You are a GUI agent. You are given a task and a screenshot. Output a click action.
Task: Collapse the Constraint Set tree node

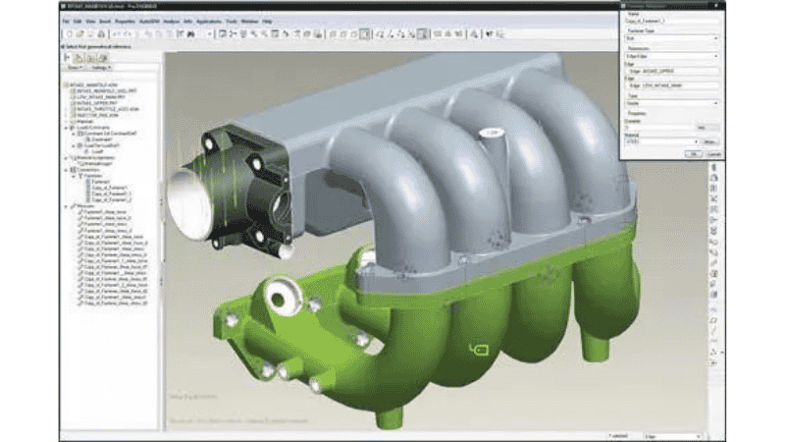point(75,134)
